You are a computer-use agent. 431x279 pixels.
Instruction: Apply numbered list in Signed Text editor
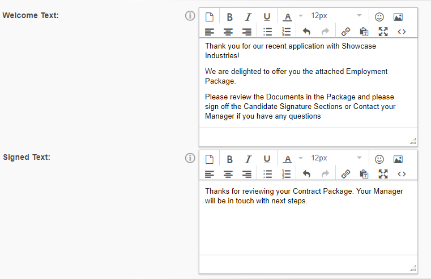(x=287, y=174)
